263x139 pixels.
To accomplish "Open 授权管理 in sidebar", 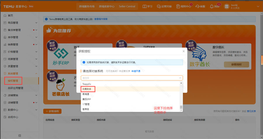I will (x=13, y=81).
